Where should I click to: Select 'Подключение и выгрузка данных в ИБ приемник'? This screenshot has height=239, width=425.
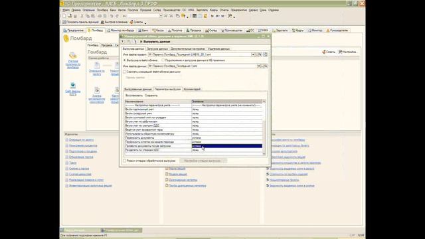pyautogui.click(x=163, y=60)
